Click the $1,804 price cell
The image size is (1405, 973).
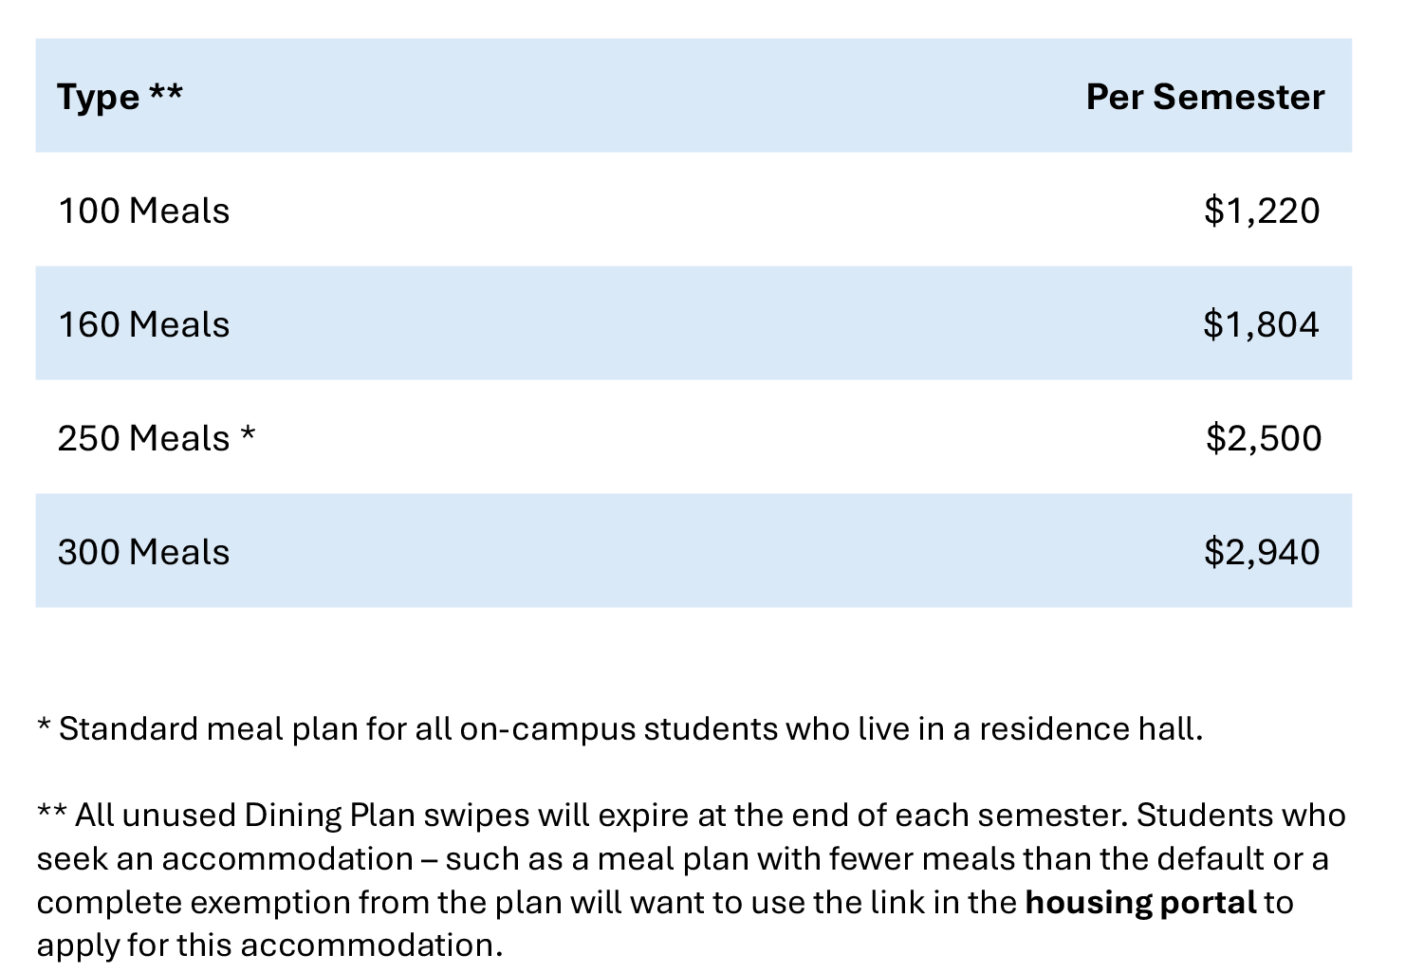pos(1261,324)
